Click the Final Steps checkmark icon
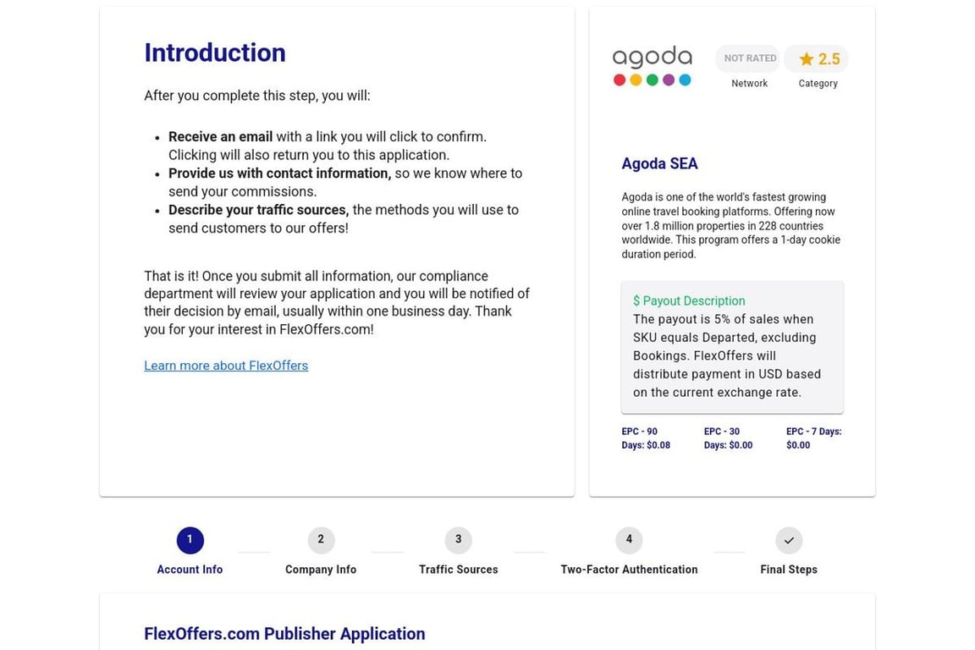The image size is (975, 650). (788, 539)
